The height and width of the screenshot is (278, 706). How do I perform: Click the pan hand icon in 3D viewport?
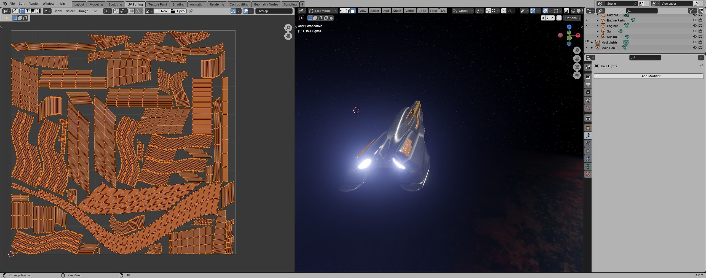577,59
